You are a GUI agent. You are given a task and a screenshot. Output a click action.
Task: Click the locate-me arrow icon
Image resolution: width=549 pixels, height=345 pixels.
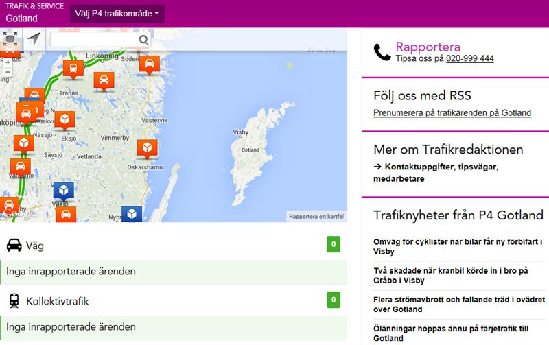[34, 40]
